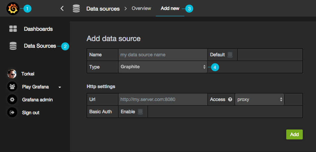Click the Sign out arrow icon
Viewport: 316px width, 152px height.
tap(12, 113)
